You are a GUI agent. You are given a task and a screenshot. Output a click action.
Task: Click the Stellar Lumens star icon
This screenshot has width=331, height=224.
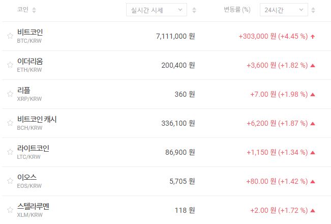(10, 210)
